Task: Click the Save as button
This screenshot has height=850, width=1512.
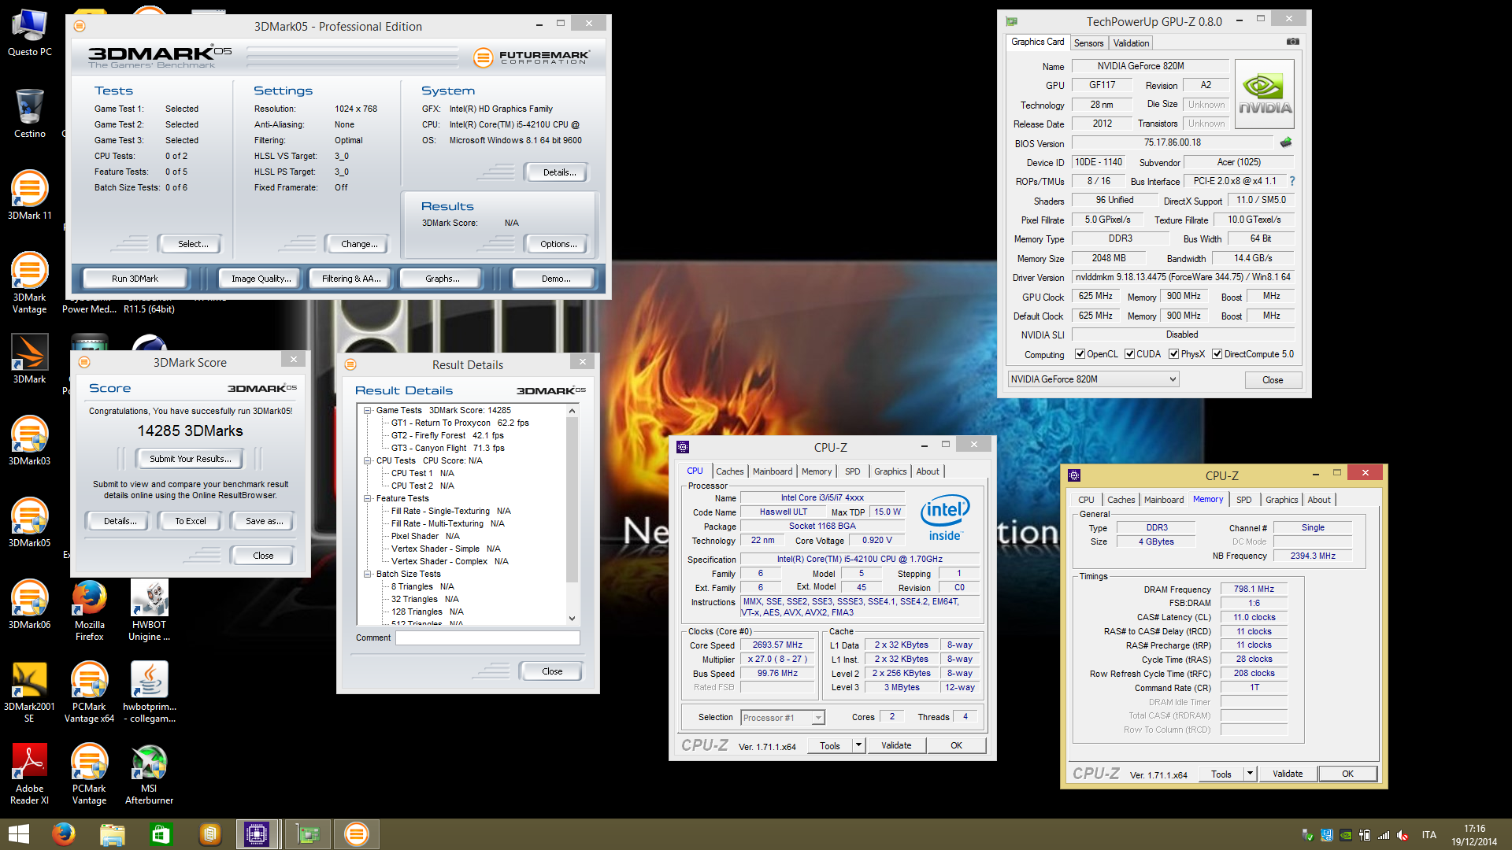Action: (263, 521)
